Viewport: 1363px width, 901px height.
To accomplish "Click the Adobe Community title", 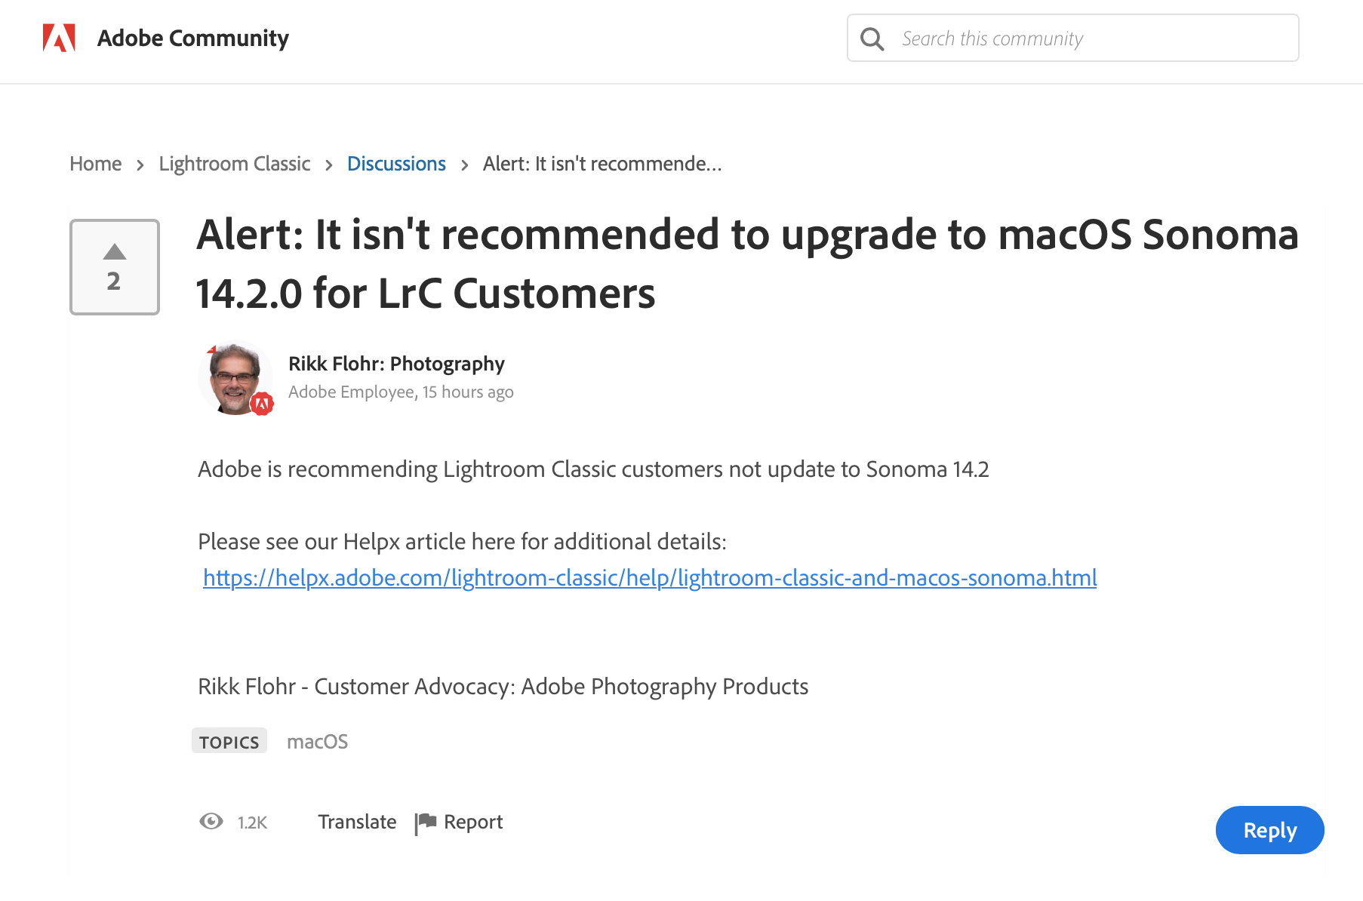I will pyautogui.click(x=193, y=38).
